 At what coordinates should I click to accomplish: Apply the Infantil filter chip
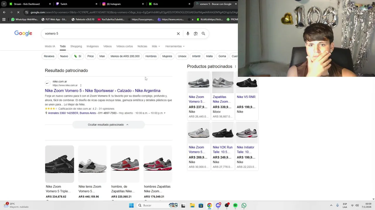[196, 56]
